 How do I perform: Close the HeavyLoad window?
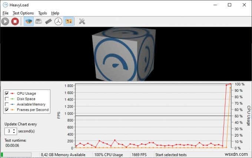(244, 5)
